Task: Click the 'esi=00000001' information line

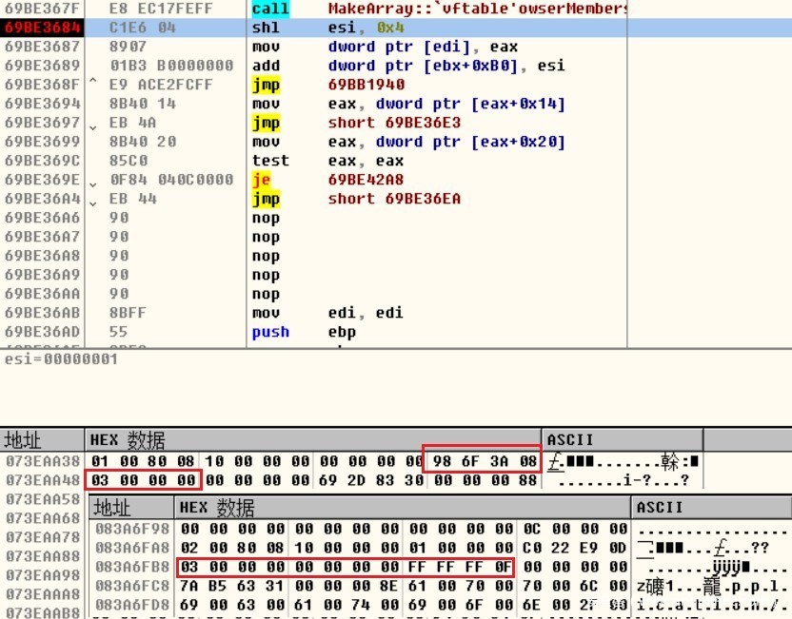Action: click(48, 359)
